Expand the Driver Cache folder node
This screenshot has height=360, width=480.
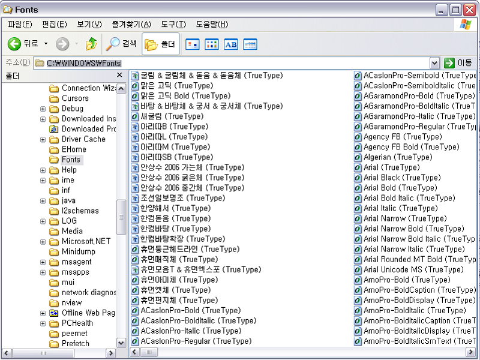(x=43, y=140)
